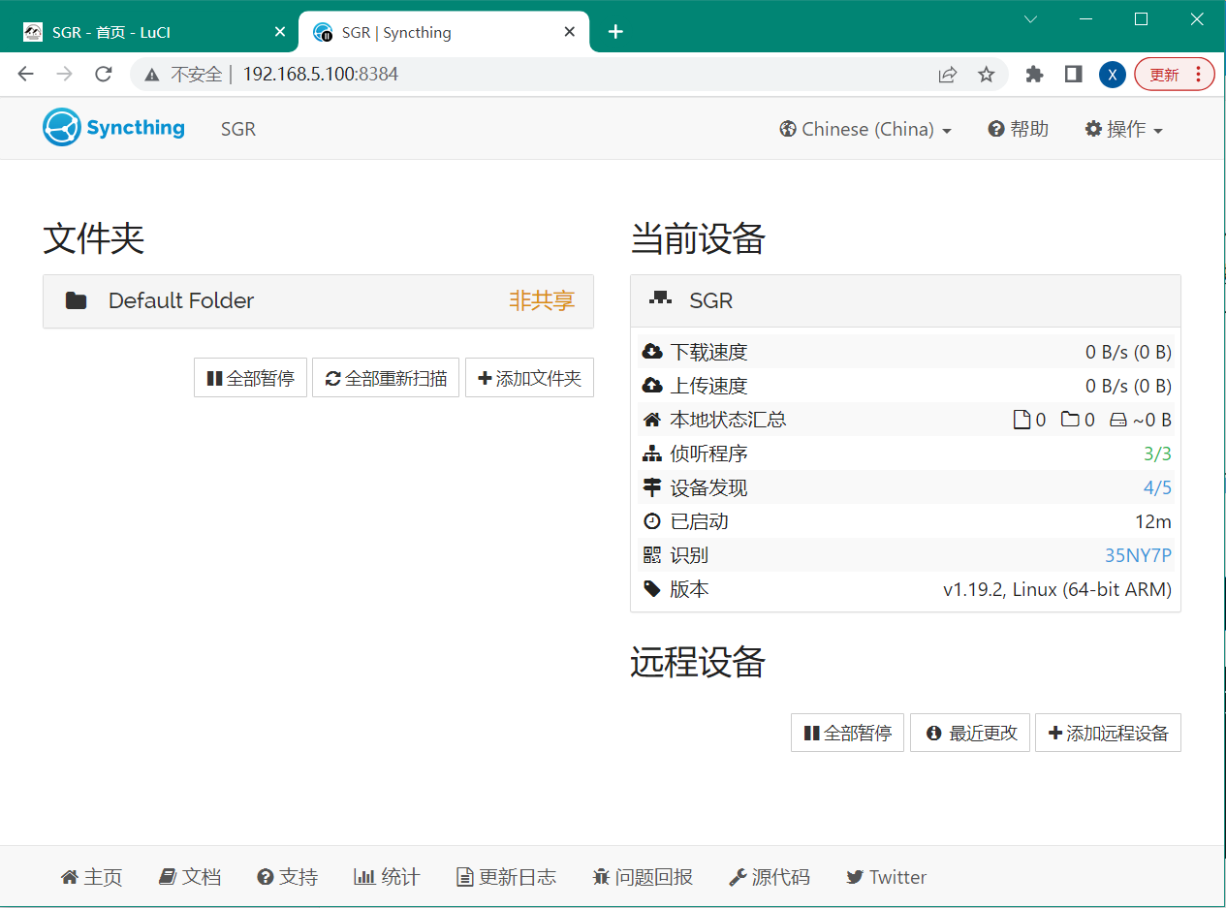Click the 12m uptime value

click(1153, 521)
